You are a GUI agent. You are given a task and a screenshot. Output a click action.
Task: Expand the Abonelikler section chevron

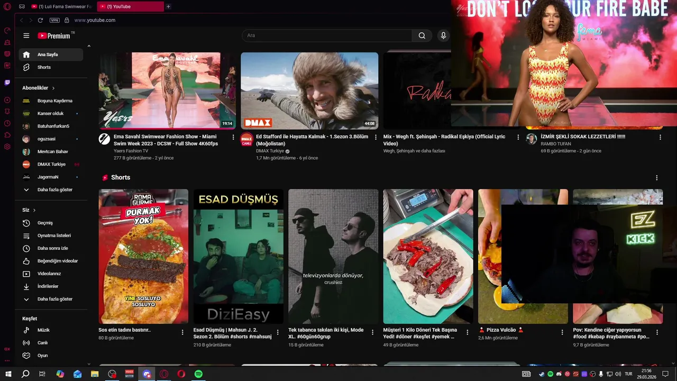(x=53, y=88)
